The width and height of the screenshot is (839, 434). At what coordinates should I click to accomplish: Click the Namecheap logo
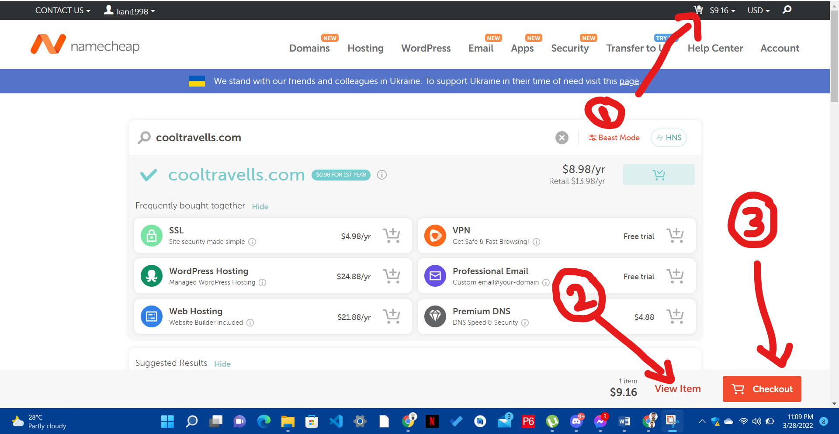(85, 45)
